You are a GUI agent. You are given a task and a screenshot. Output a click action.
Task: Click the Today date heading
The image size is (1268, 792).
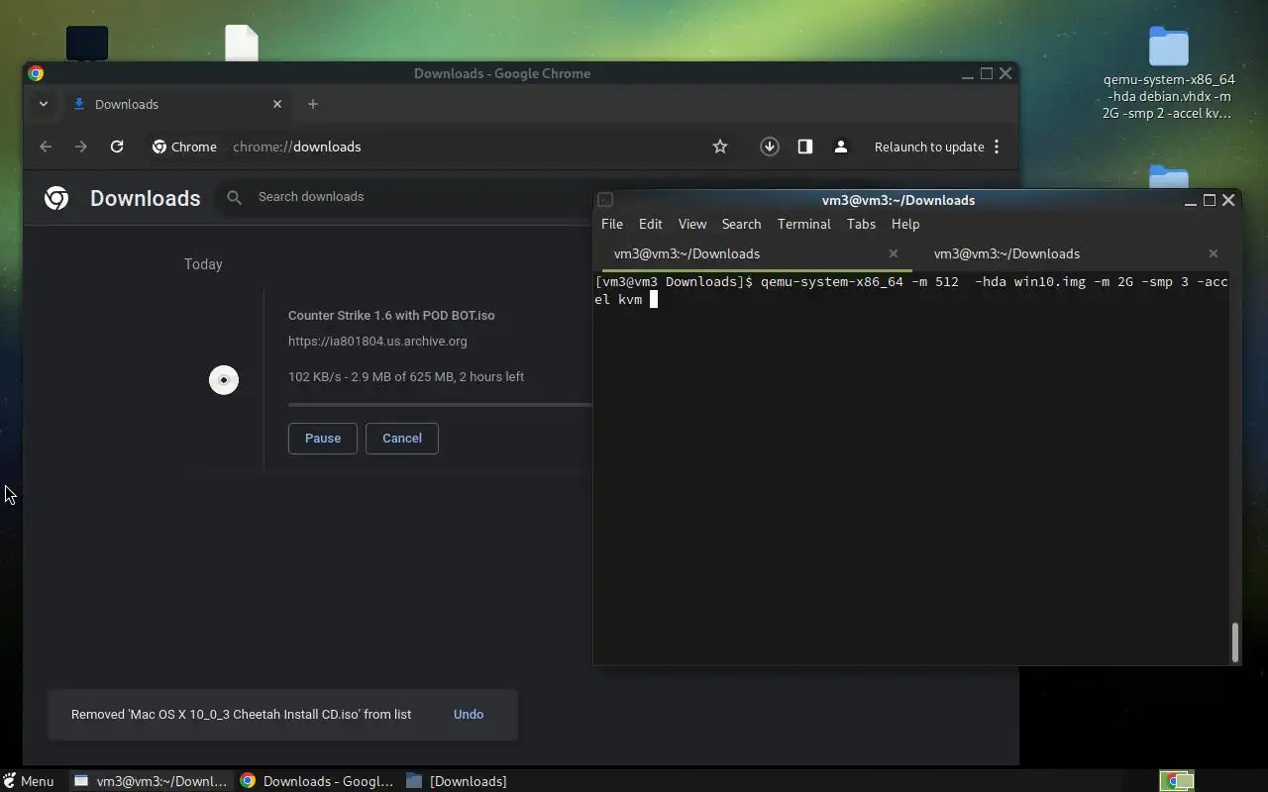(x=203, y=264)
